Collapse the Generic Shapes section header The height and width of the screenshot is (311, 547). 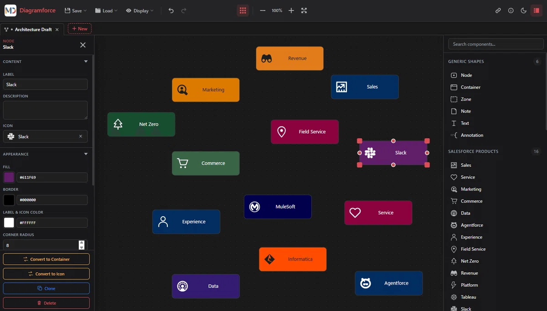pyautogui.click(x=495, y=61)
